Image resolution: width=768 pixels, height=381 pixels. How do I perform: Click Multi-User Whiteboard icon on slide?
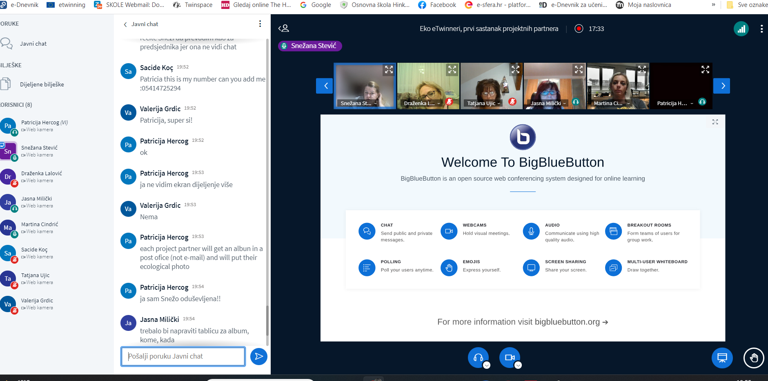tap(613, 268)
